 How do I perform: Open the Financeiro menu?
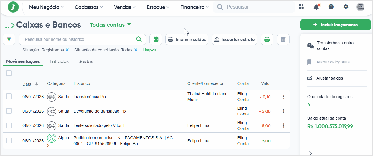coord(194,7)
